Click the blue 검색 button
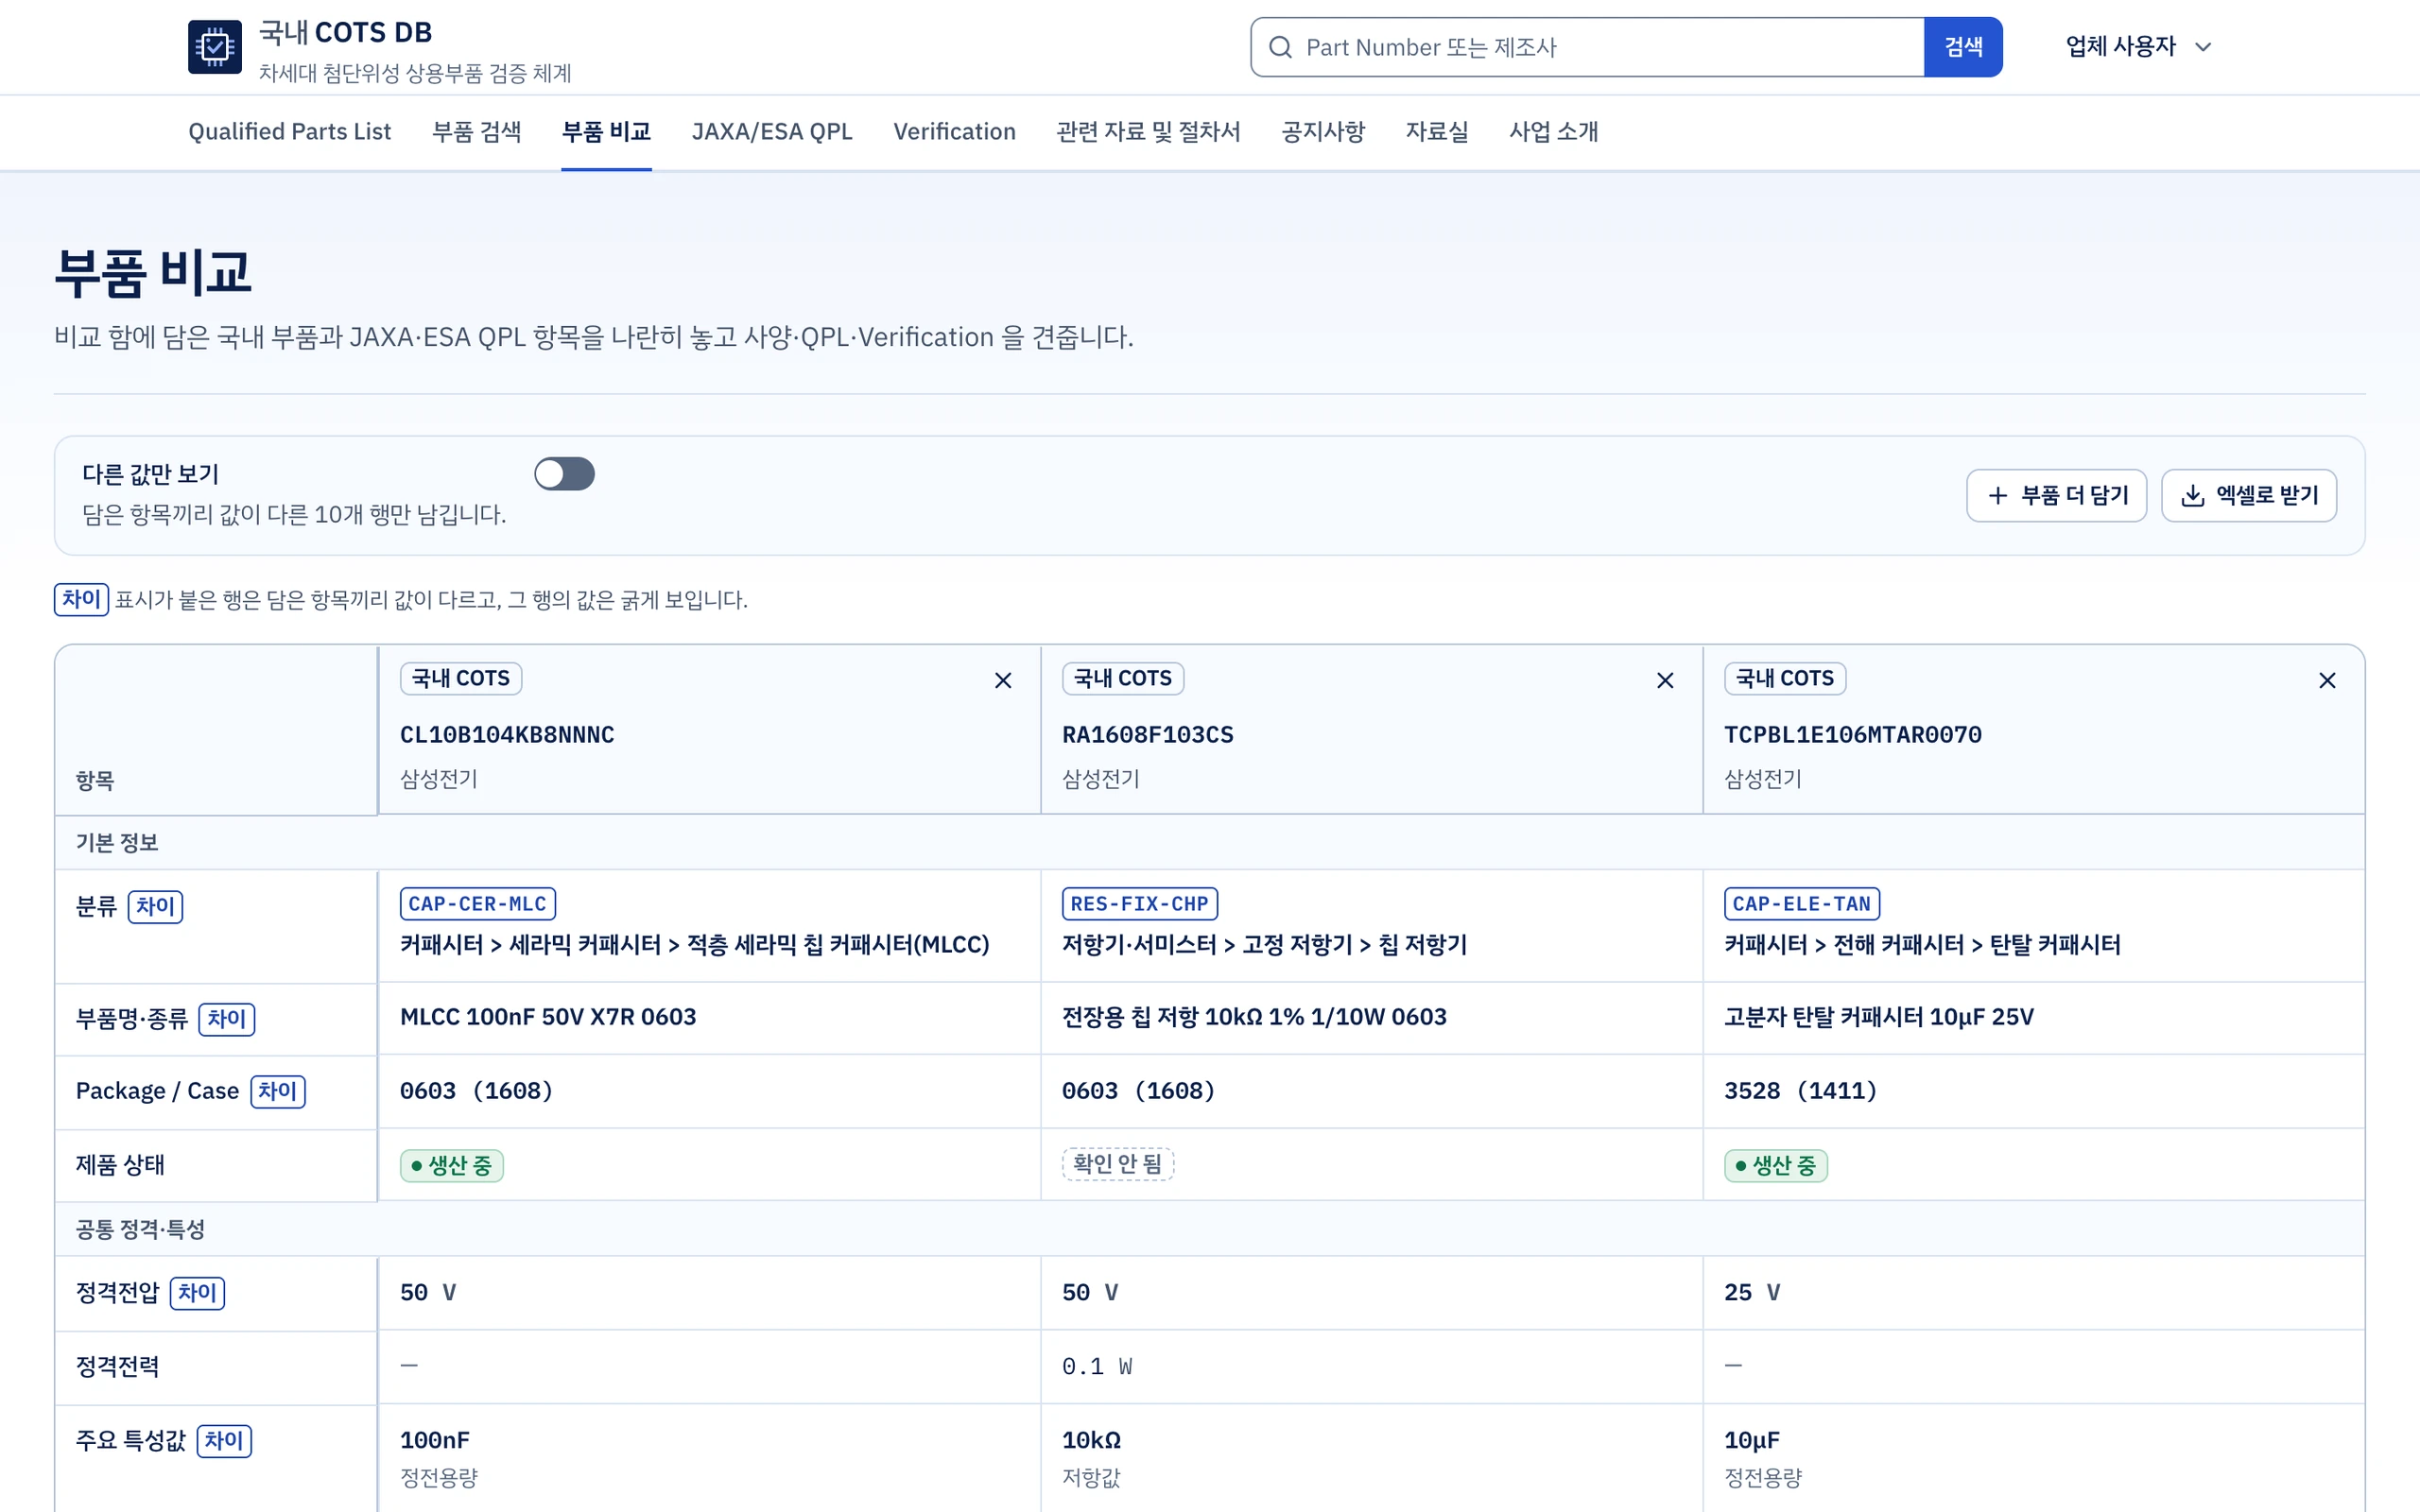 pyautogui.click(x=1962, y=47)
